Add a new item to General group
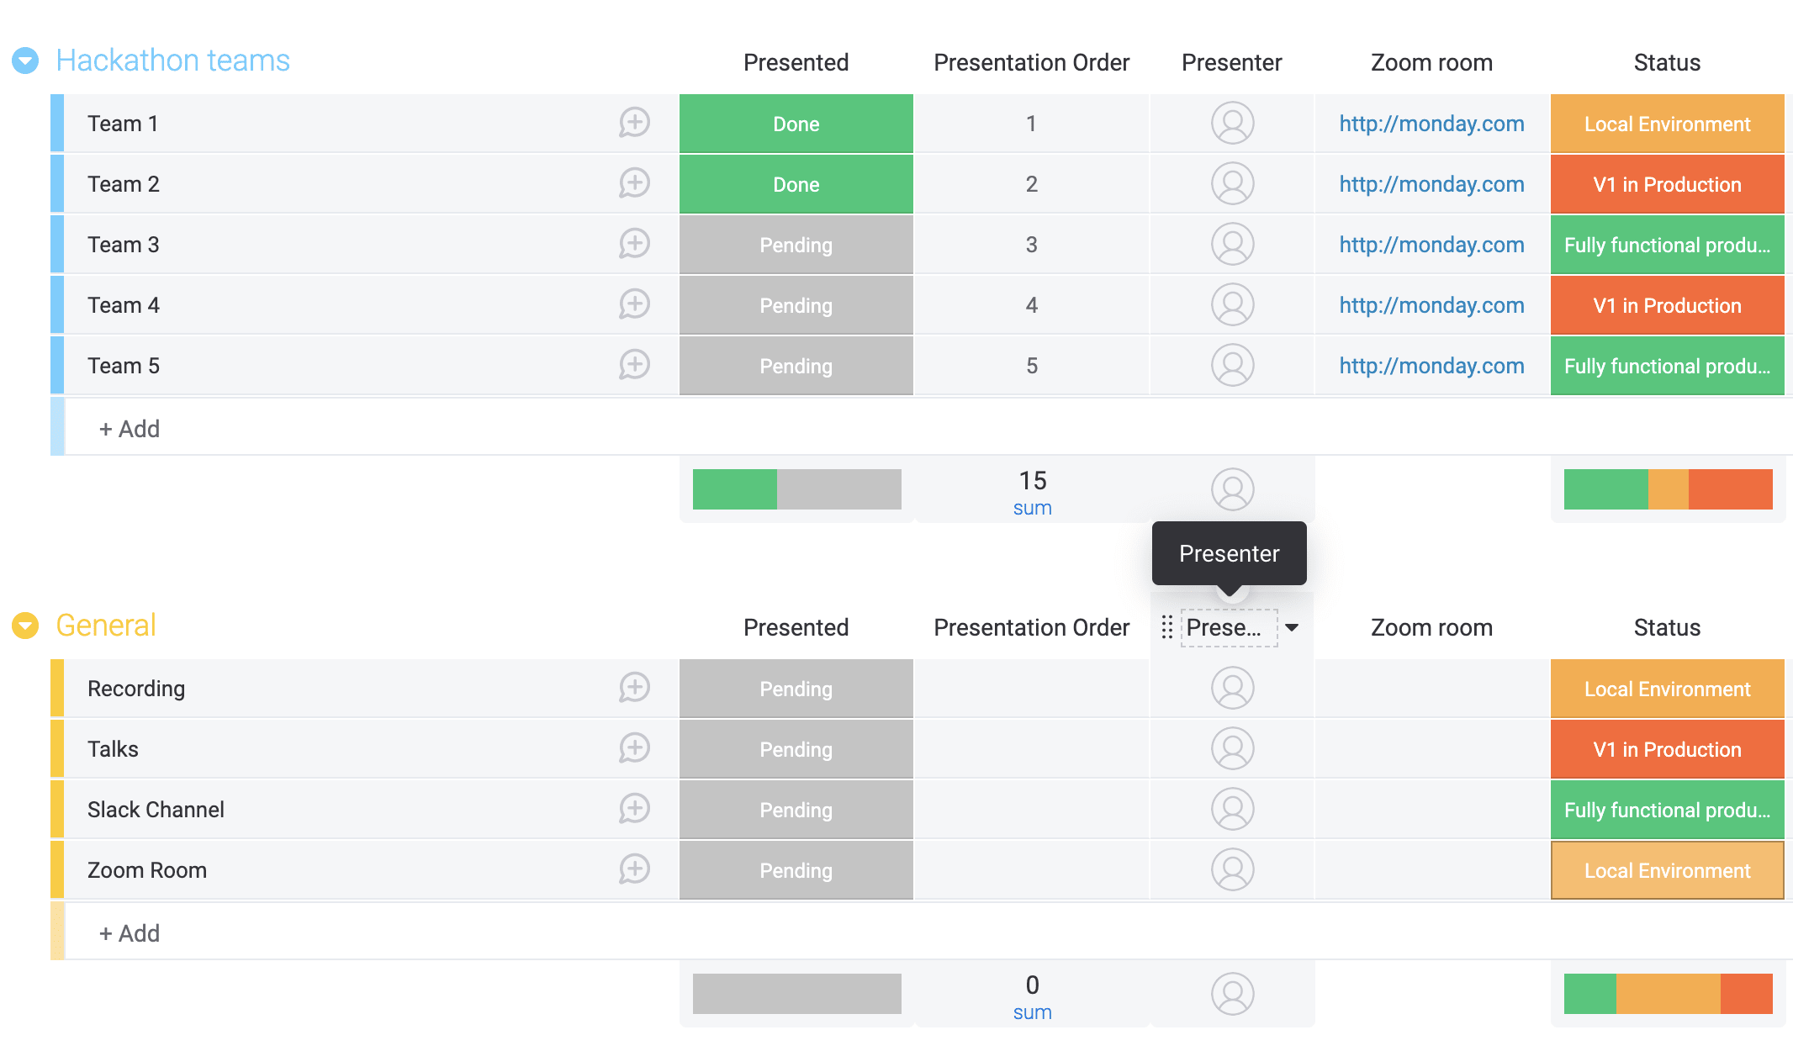Viewport: 1793px width, 1051px height. [x=129, y=933]
